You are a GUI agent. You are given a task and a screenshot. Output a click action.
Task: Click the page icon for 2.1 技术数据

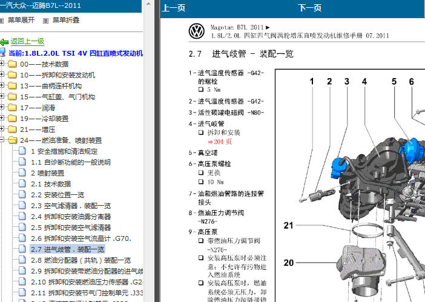click(x=22, y=183)
